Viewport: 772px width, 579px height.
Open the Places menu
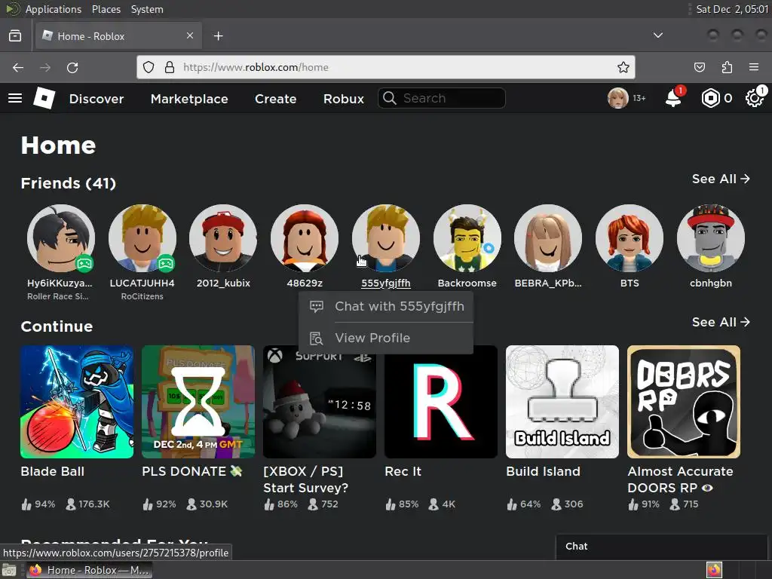(106, 9)
